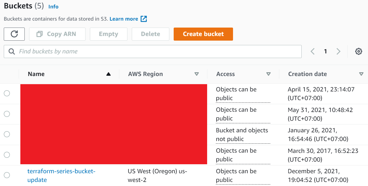
Task: Click the external link icon beside Learn more
Action: (x=144, y=19)
